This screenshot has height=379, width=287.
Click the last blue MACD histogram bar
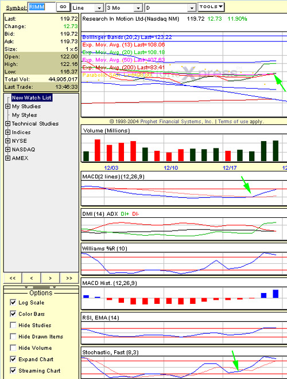(276, 294)
